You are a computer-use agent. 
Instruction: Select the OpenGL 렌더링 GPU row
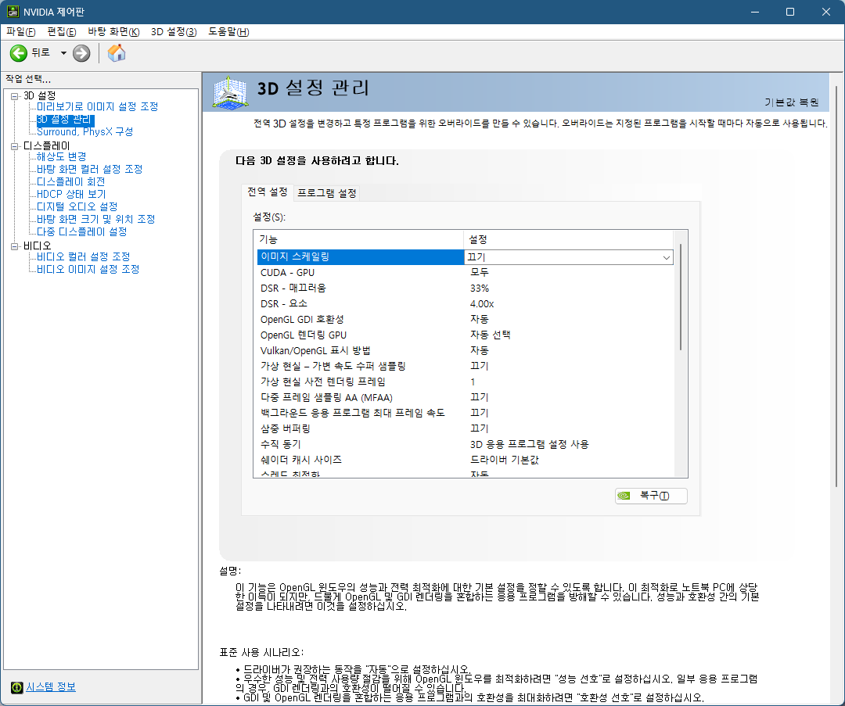tap(465, 335)
